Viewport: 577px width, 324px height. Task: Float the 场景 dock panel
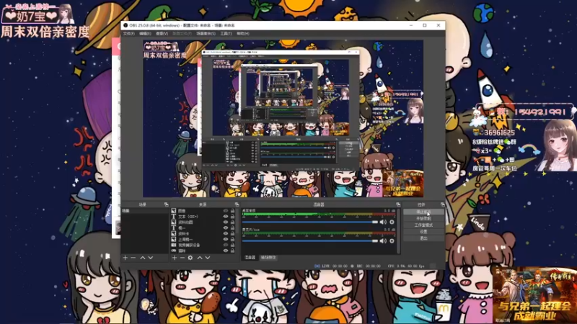(x=166, y=204)
